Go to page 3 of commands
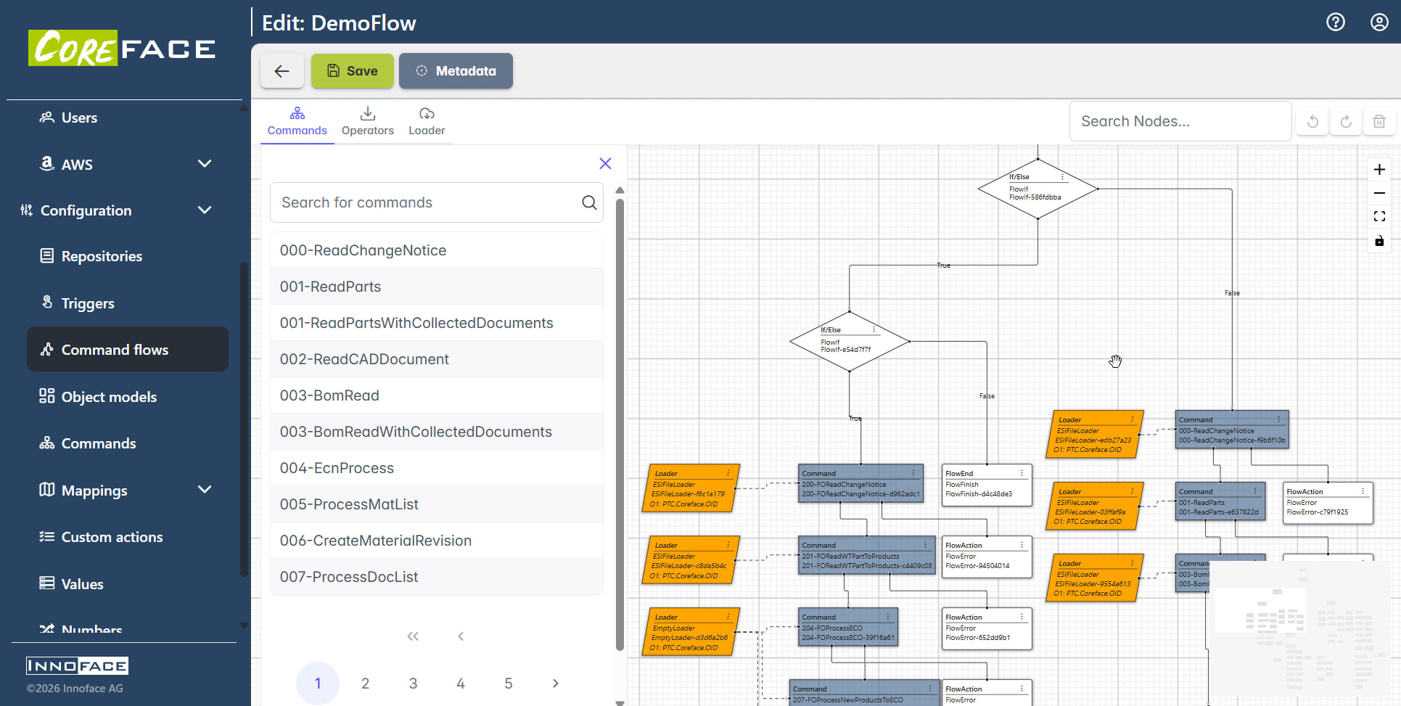Image resolution: width=1401 pixels, height=706 pixels. coord(413,684)
